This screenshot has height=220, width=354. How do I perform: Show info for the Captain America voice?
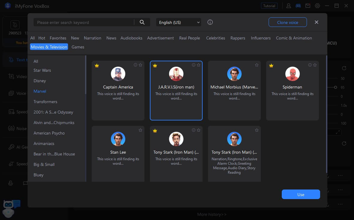point(135,65)
